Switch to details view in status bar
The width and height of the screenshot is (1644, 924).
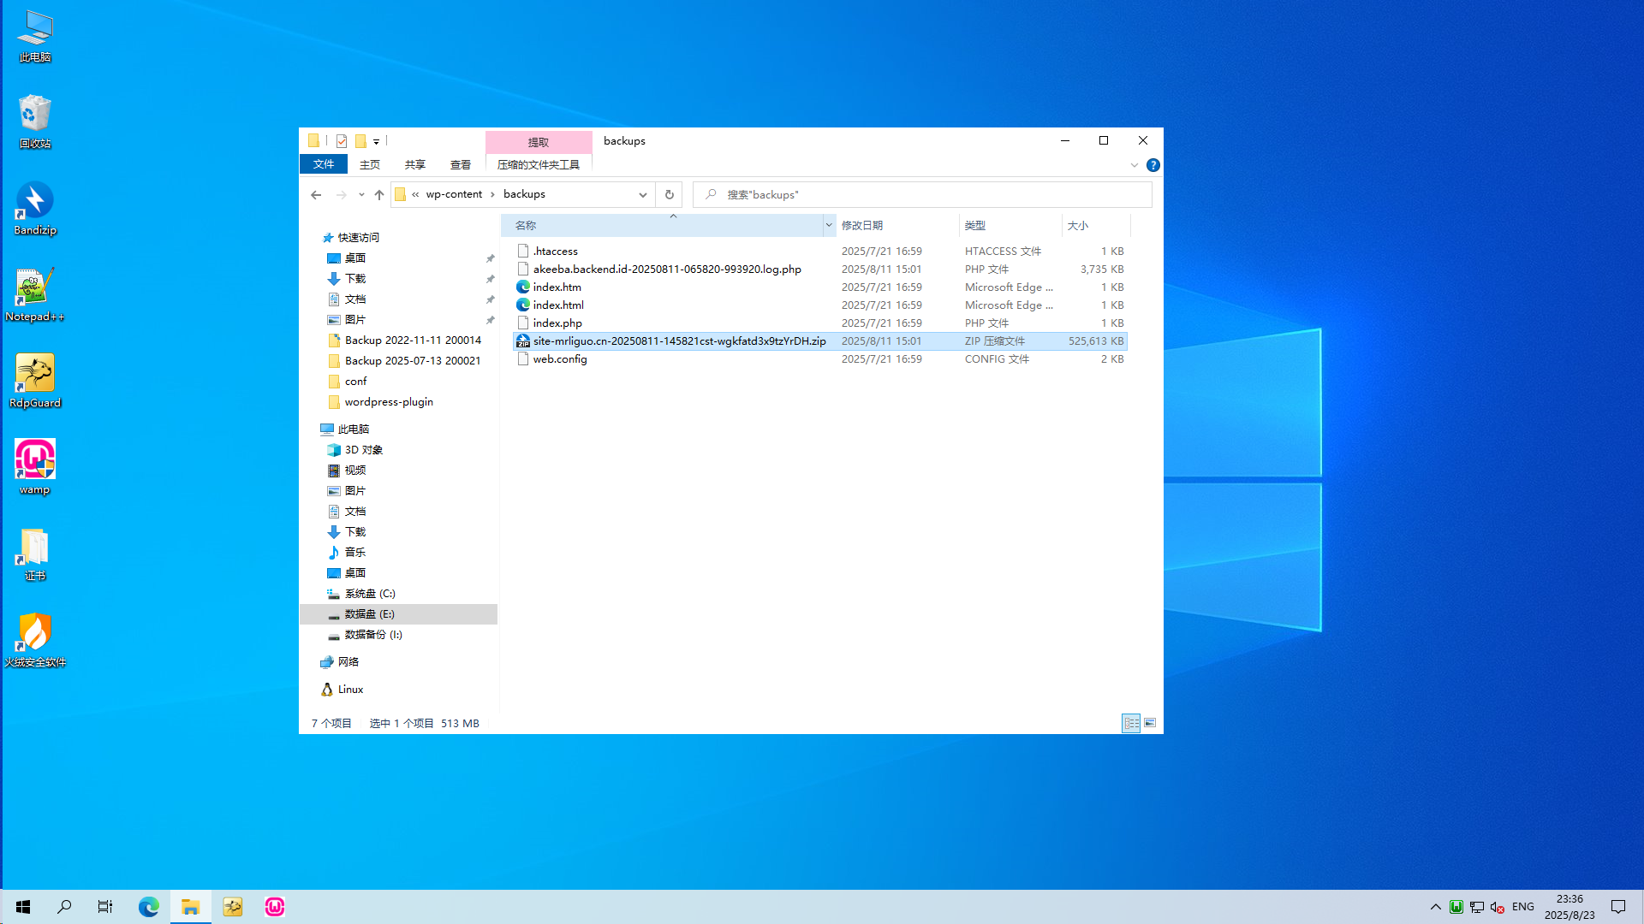click(1131, 724)
